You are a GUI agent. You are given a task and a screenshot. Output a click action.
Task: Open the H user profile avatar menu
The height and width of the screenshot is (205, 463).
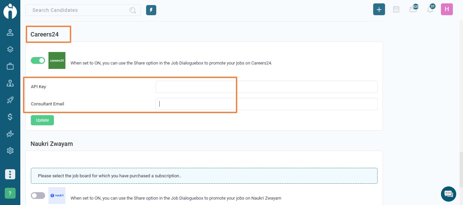tap(447, 9)
